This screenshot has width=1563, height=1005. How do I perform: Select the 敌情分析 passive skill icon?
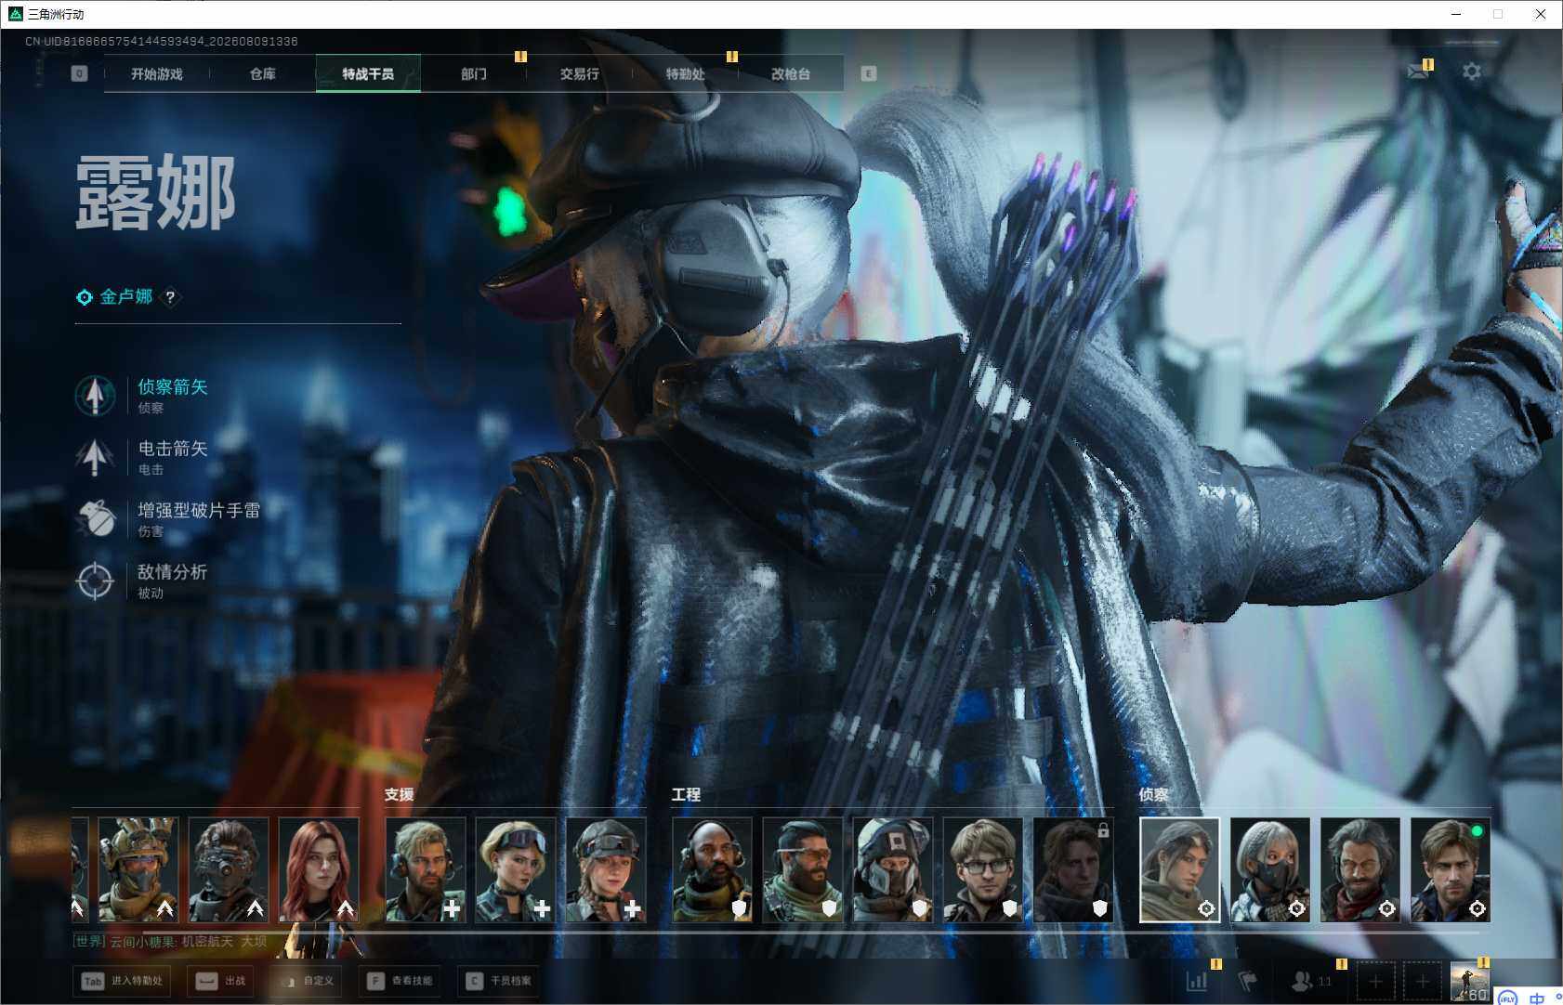(95, 581)
